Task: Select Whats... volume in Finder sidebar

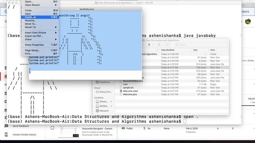Action: coord(104,102)
